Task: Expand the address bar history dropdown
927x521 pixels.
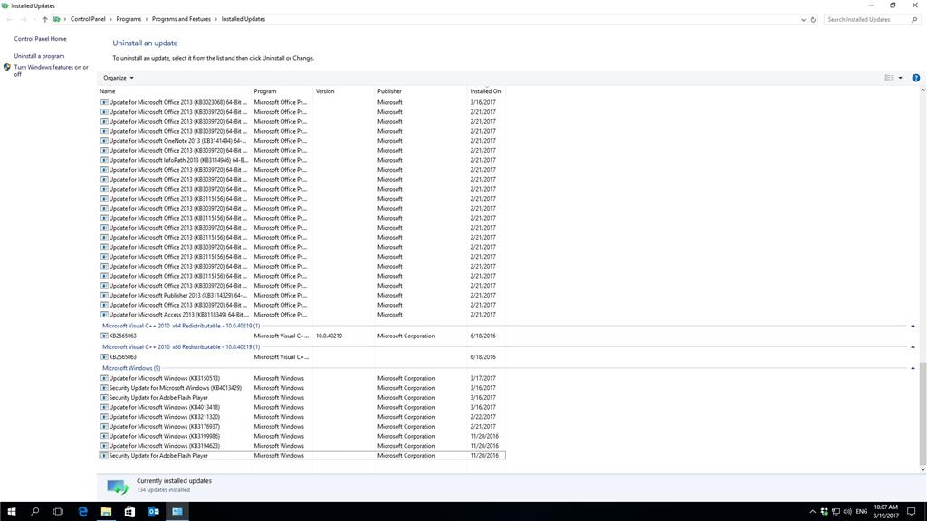Action: click(x=803, y=20)
